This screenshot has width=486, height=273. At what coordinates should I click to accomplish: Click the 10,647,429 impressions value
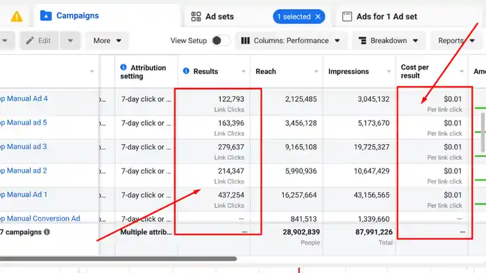(x=371, y=171)
